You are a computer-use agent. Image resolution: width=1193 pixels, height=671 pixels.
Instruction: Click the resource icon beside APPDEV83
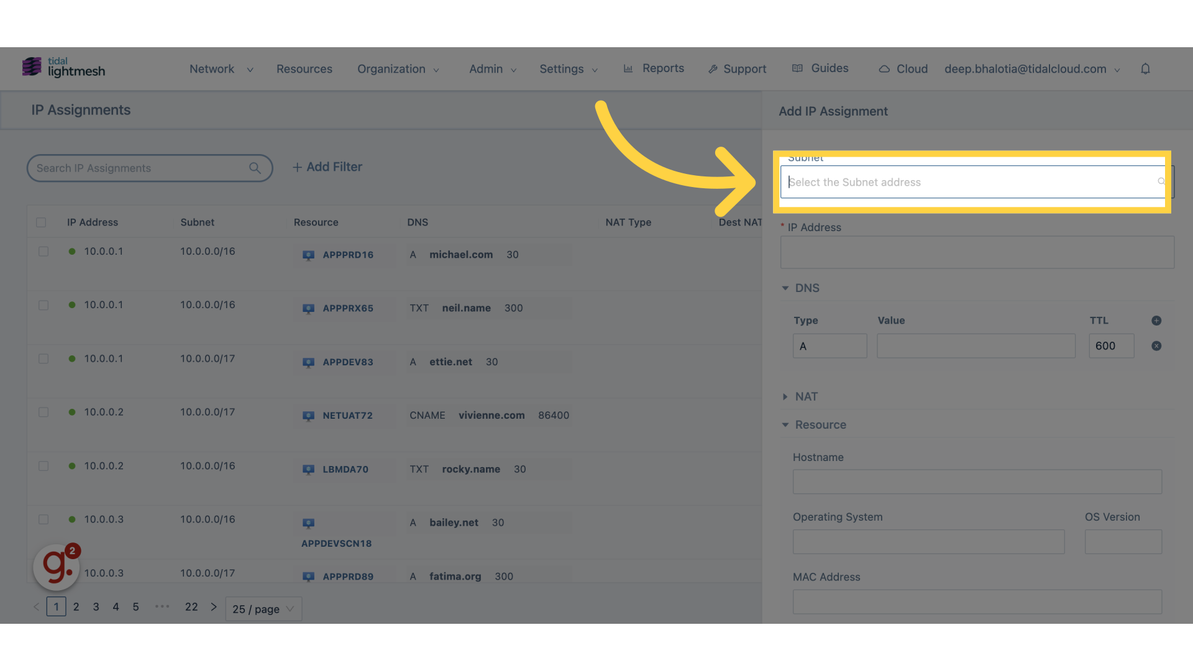click(308, 363)
